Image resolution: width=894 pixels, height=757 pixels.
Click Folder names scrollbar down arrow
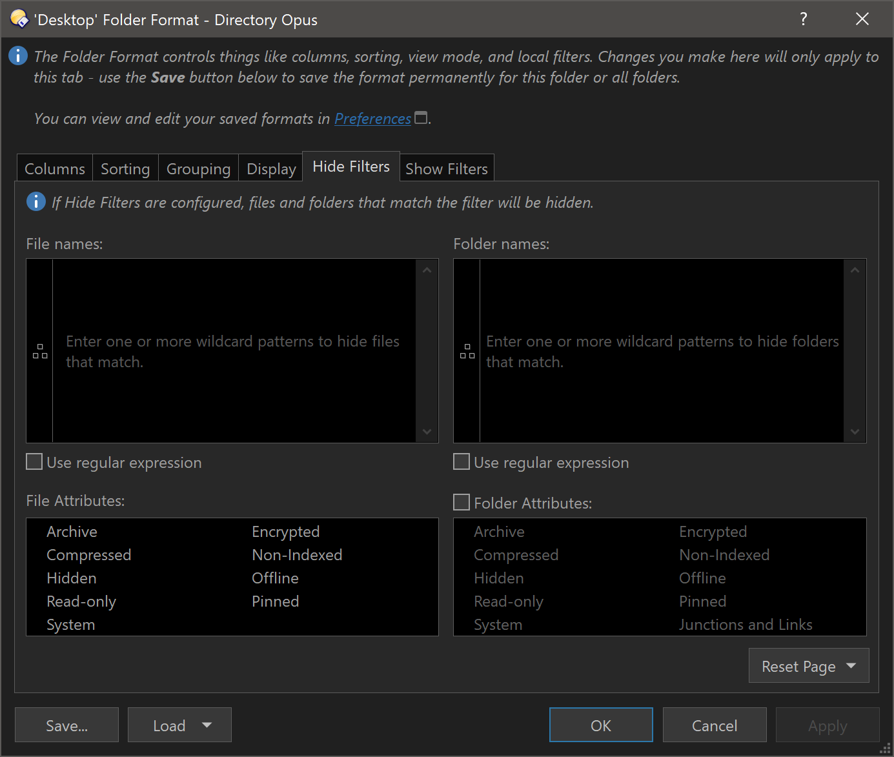(x=855, y=431)
